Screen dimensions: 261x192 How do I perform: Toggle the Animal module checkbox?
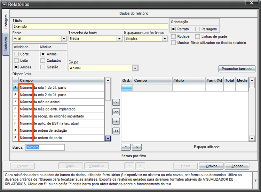[43, 54]
